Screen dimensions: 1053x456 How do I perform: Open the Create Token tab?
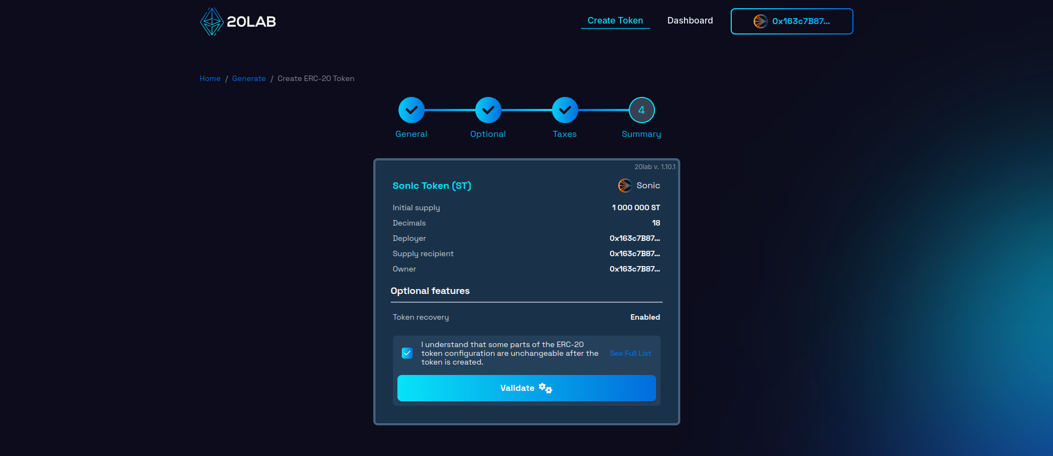[x=615, y=21]
